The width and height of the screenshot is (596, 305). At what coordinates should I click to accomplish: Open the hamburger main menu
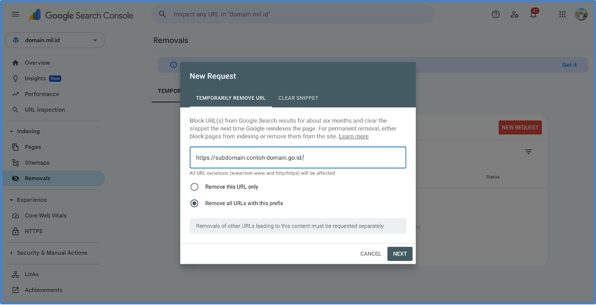pos(16,15)
